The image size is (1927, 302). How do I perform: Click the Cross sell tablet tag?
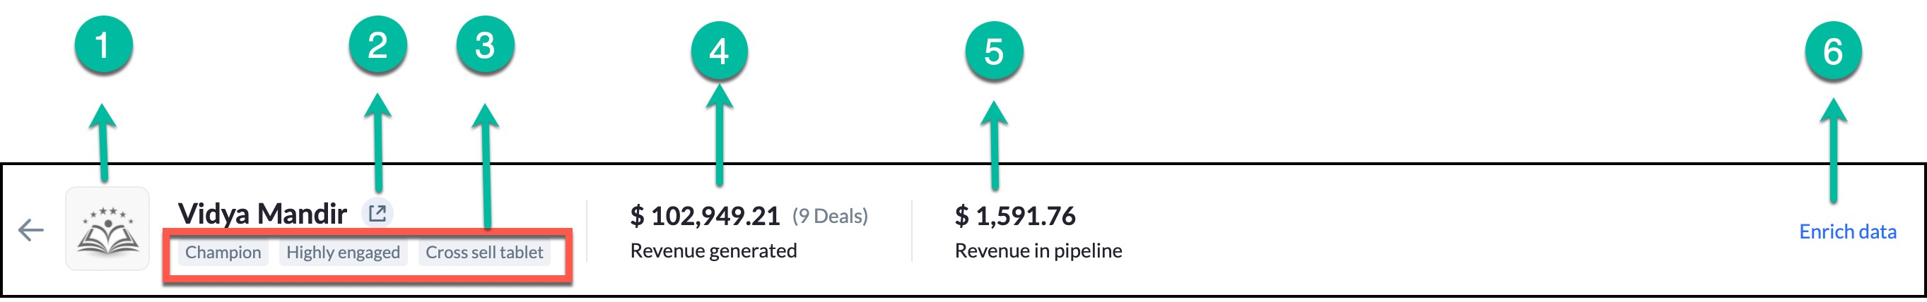[x=484, y=253]
